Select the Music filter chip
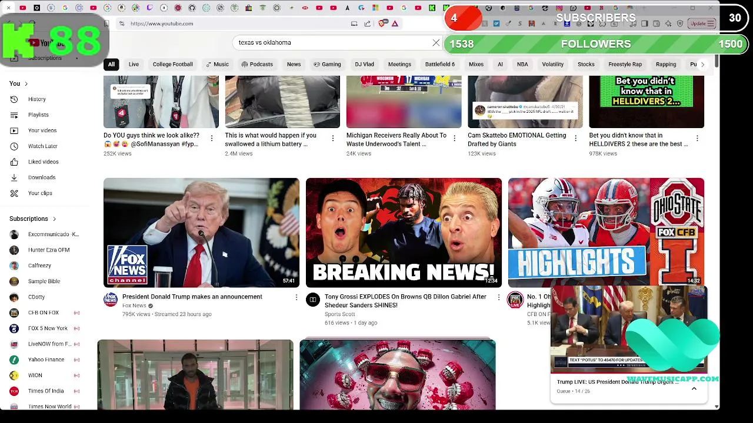Image resolution: width=753 pixels, height=423 pixels. pyautogui.click(x=216, y=64)
